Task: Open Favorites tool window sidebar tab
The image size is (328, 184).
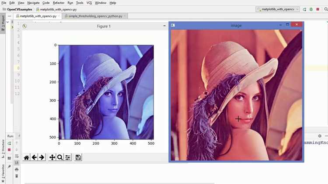Action: pos(3,173)
